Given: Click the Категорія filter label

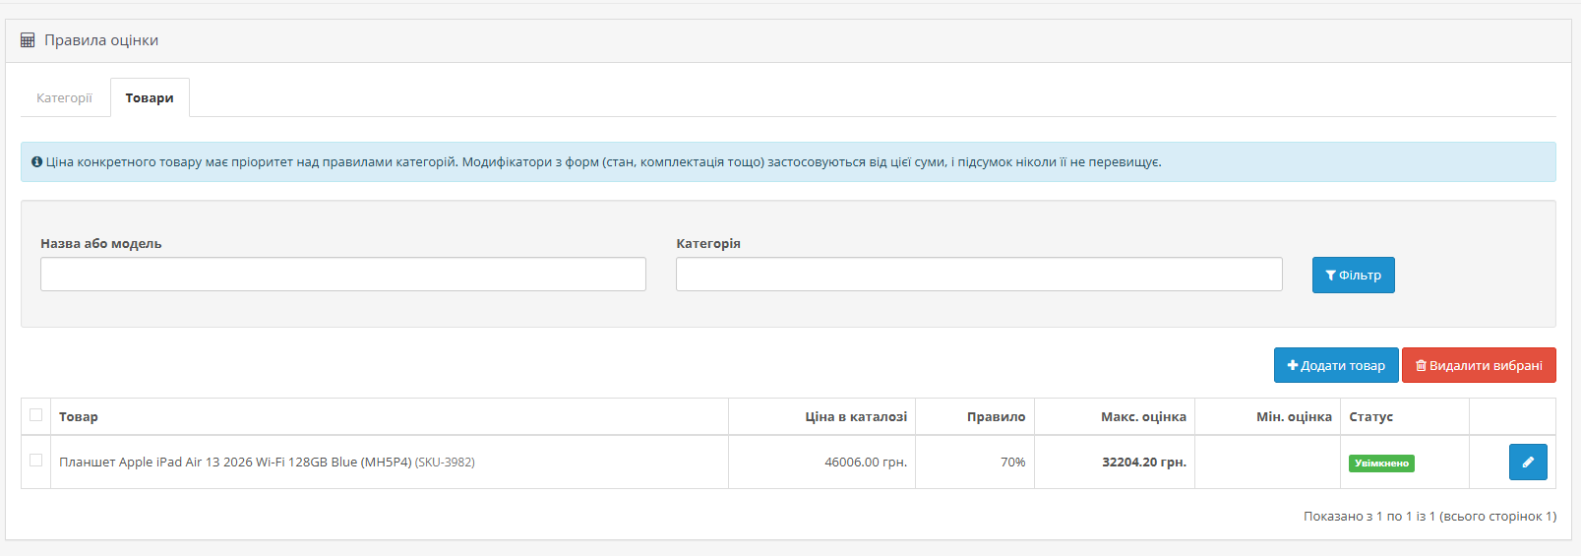Looking at the screenshot, I should pyautogui.click(x=708, y=244).
